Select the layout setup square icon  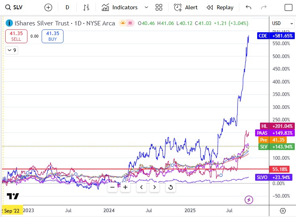coord(288,7)
